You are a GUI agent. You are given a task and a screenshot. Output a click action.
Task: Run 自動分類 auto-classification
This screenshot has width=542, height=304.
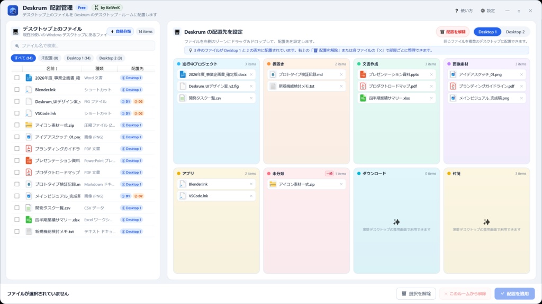(121, 31)
